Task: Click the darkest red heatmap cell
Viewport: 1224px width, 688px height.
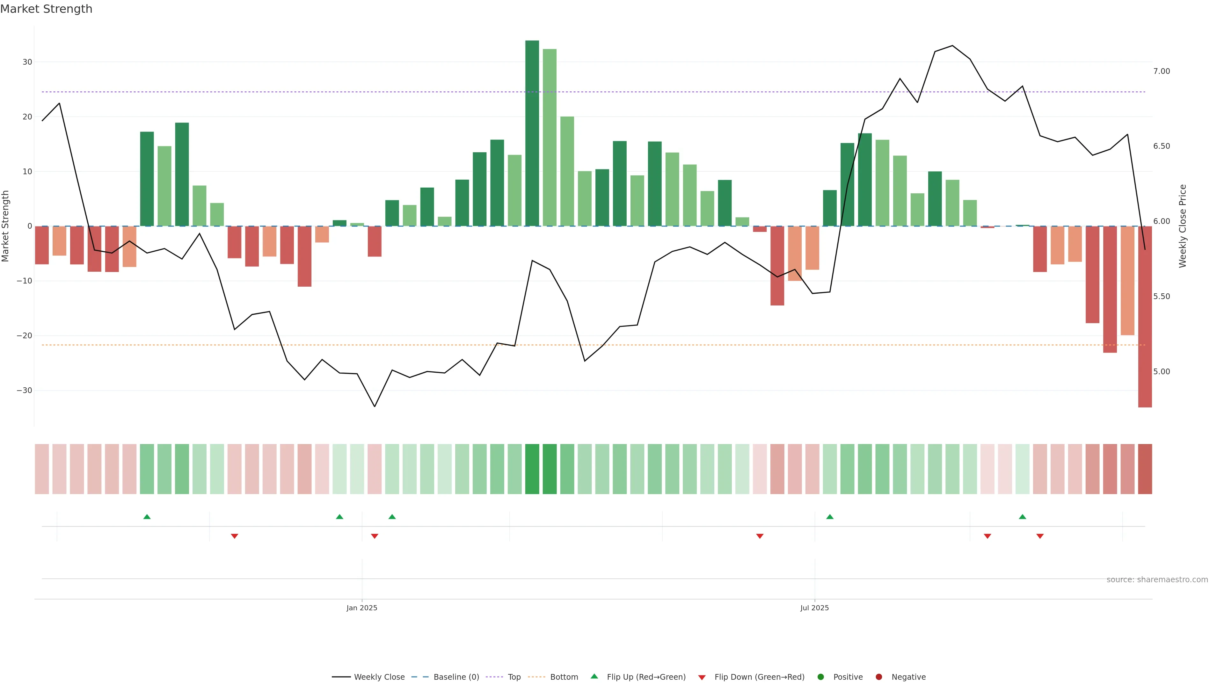Action: (x=1145, y=469)
